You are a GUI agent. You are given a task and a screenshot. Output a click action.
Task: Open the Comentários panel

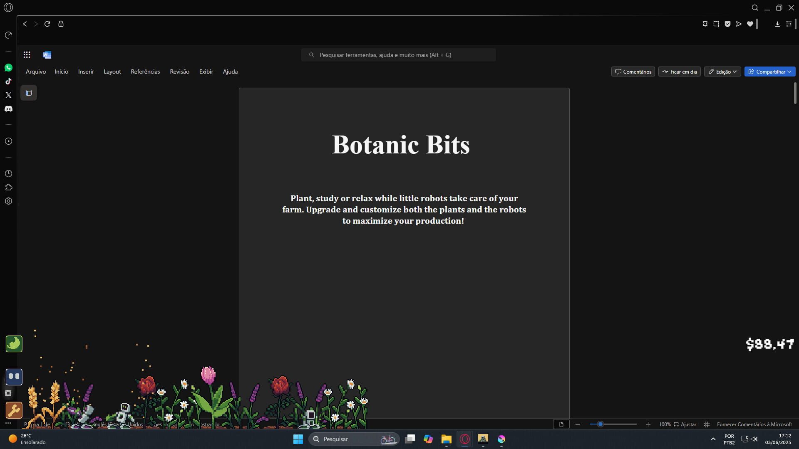coord(633,72)
